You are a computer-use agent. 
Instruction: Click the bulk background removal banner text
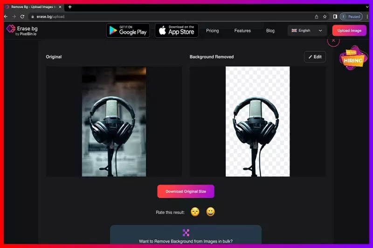(186, 241)
